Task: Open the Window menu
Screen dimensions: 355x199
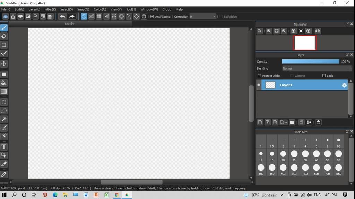Action: [149, 9]
